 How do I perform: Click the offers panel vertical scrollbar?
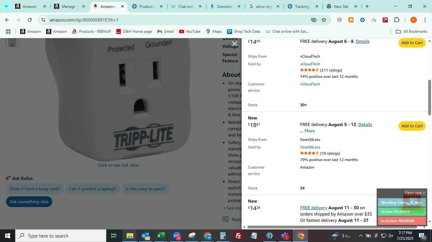click(429, 97)
